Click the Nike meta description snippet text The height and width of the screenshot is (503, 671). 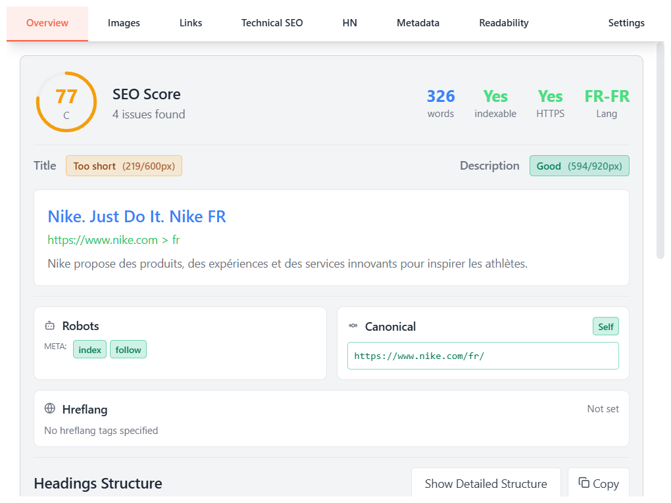click(x=287, y=264)
